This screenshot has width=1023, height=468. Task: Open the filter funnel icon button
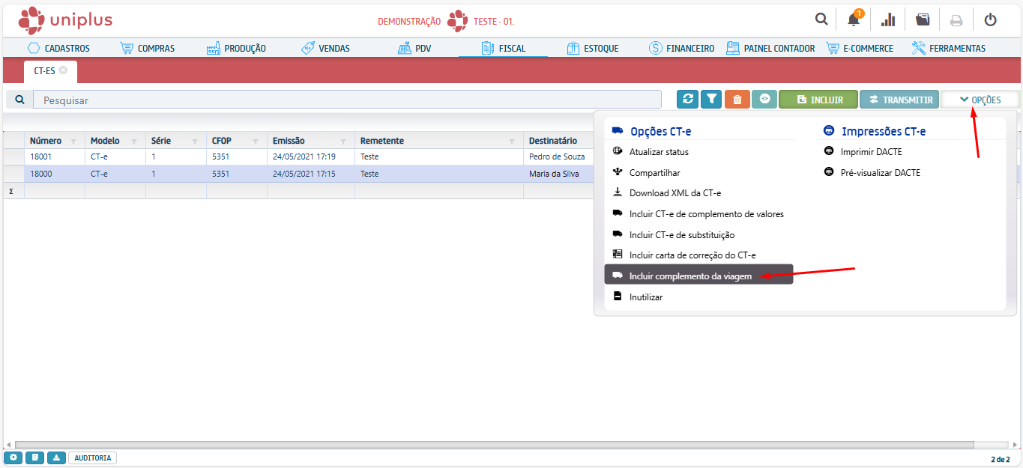(710, 100)
